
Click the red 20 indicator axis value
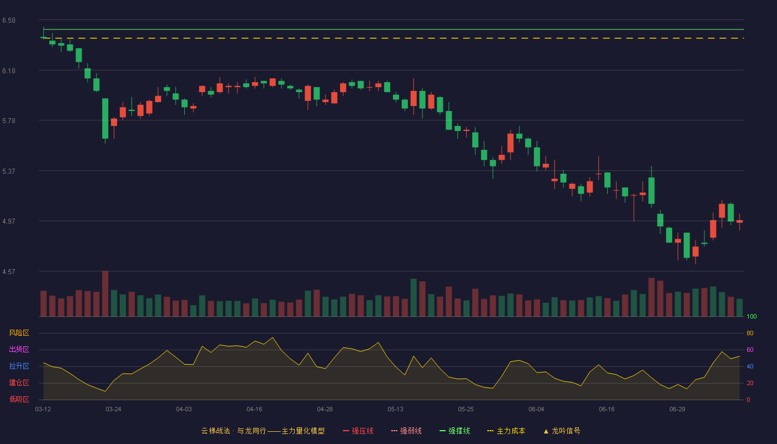[750, 383]
